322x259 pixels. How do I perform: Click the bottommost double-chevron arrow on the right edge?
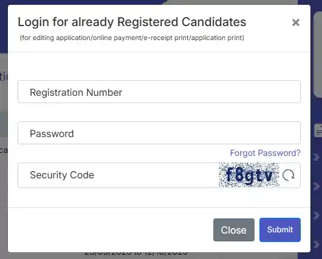(x=317, y=244)
